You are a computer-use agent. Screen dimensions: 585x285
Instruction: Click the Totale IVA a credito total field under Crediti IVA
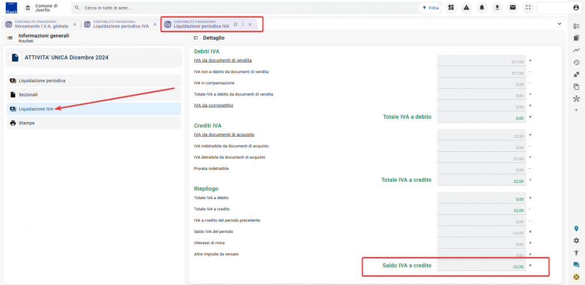pyautogui.click(x=481, y=180)
